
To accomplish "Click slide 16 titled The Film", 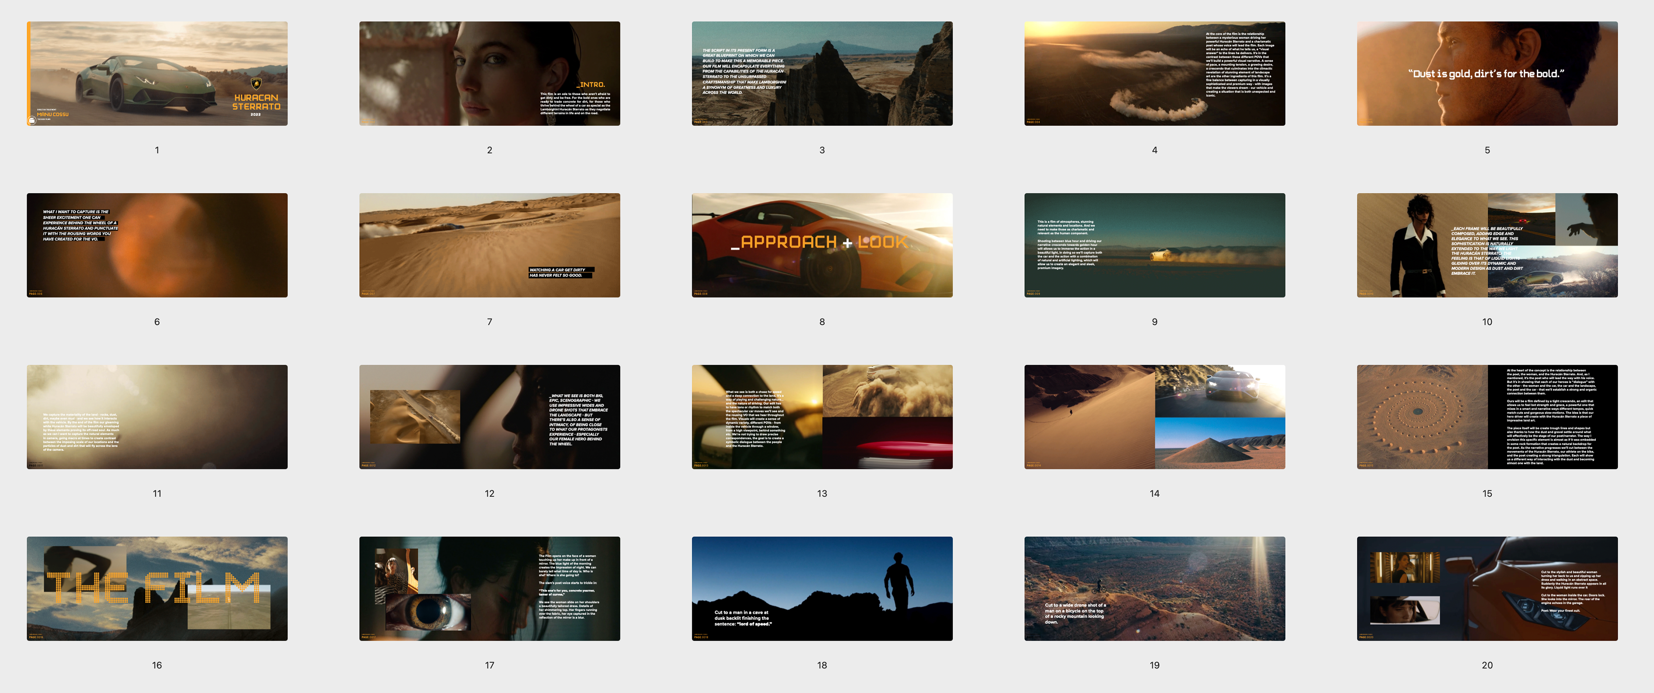I will tap(157, 588).
